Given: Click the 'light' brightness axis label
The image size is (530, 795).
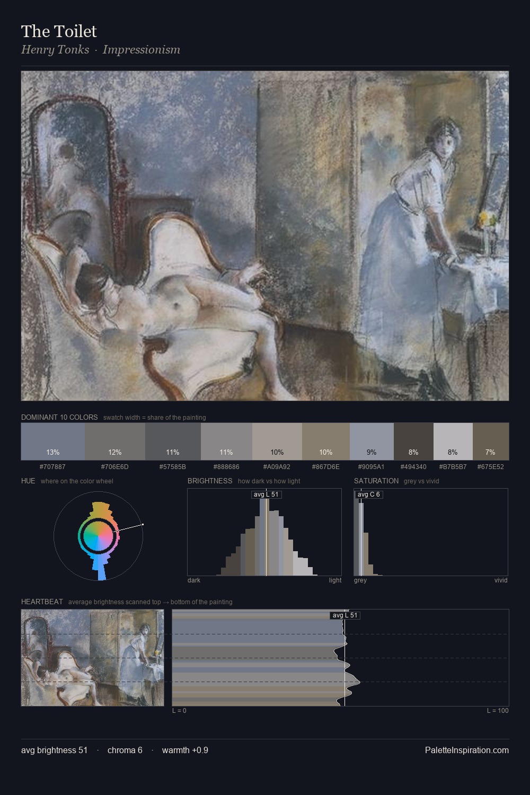Looking at the screenshot, I should pyautogui.click(x=335, y=580).
